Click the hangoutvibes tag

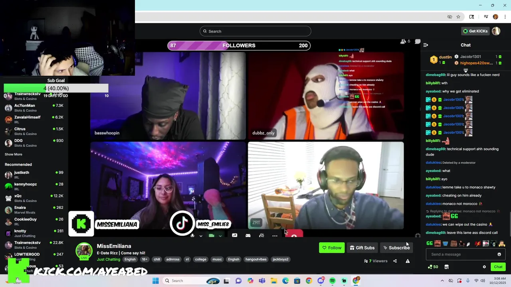coord(256,259)
